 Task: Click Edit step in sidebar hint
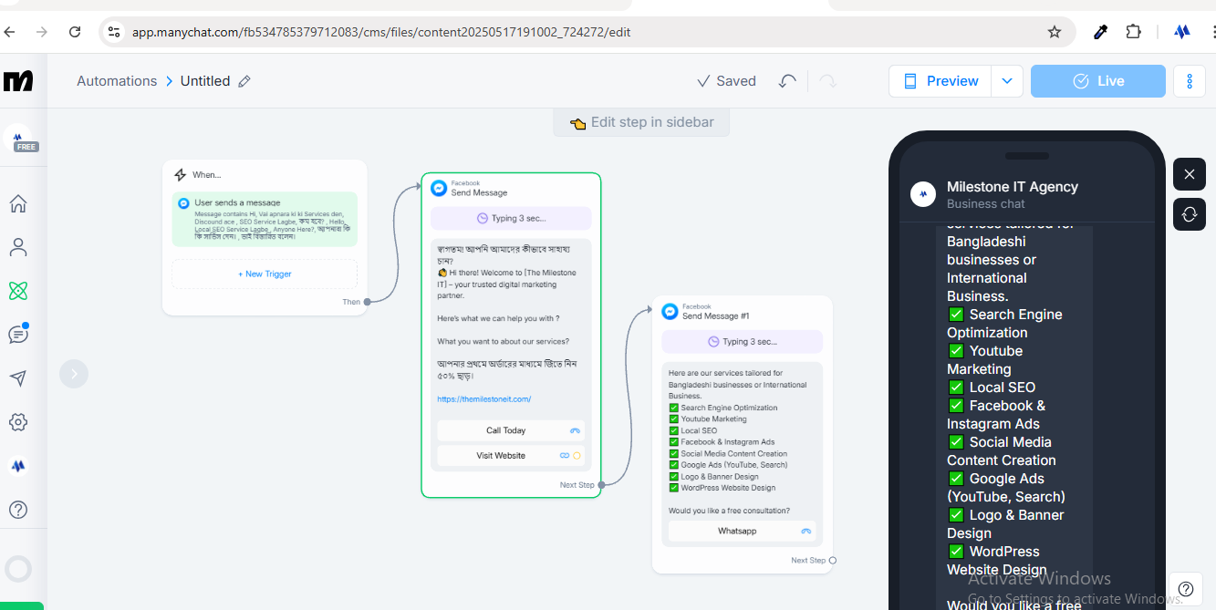(x=641, y=122)
